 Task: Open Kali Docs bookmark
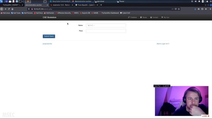38,13
